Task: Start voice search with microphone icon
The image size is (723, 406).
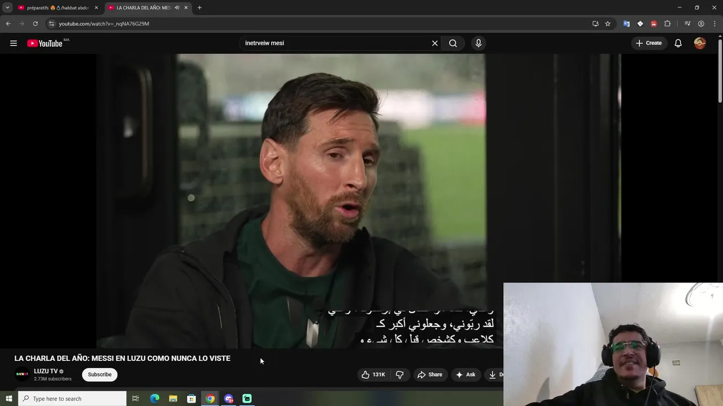Action: [478, 43]
